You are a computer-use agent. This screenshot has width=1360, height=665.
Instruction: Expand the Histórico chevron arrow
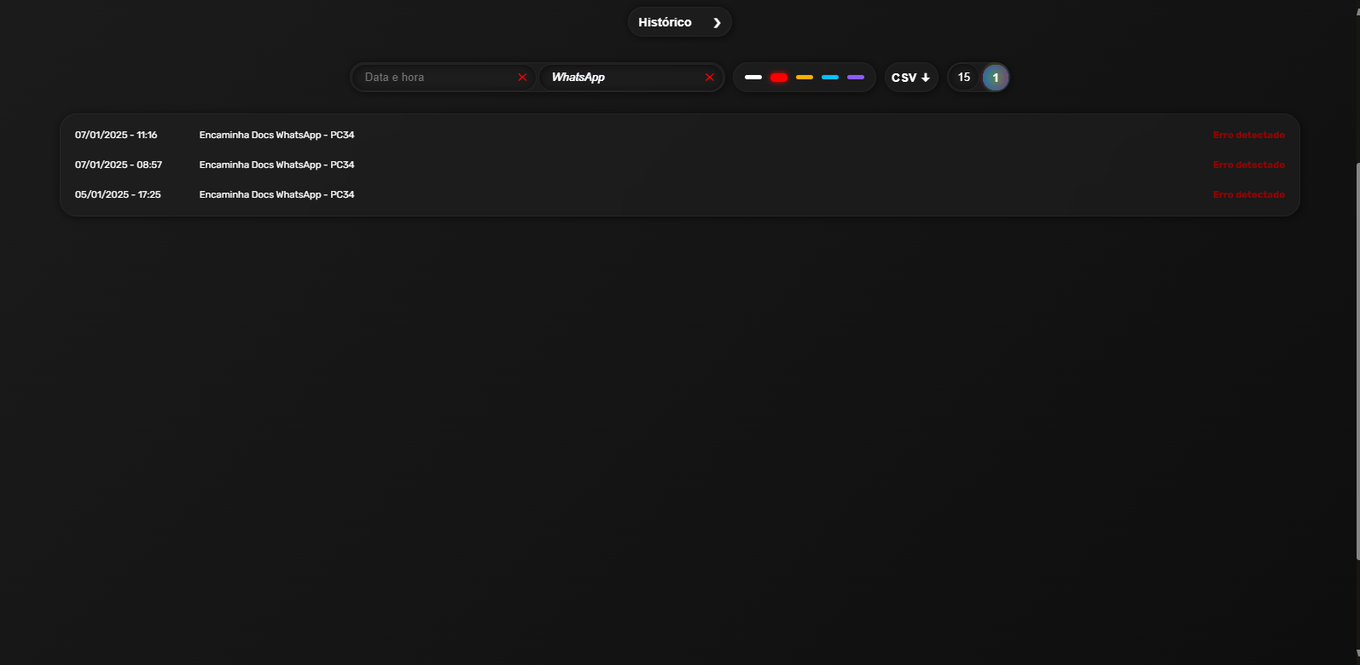717,23
